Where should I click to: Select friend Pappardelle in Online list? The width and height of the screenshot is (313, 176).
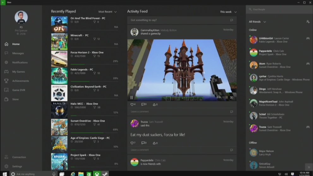click(x=280, y=53)
